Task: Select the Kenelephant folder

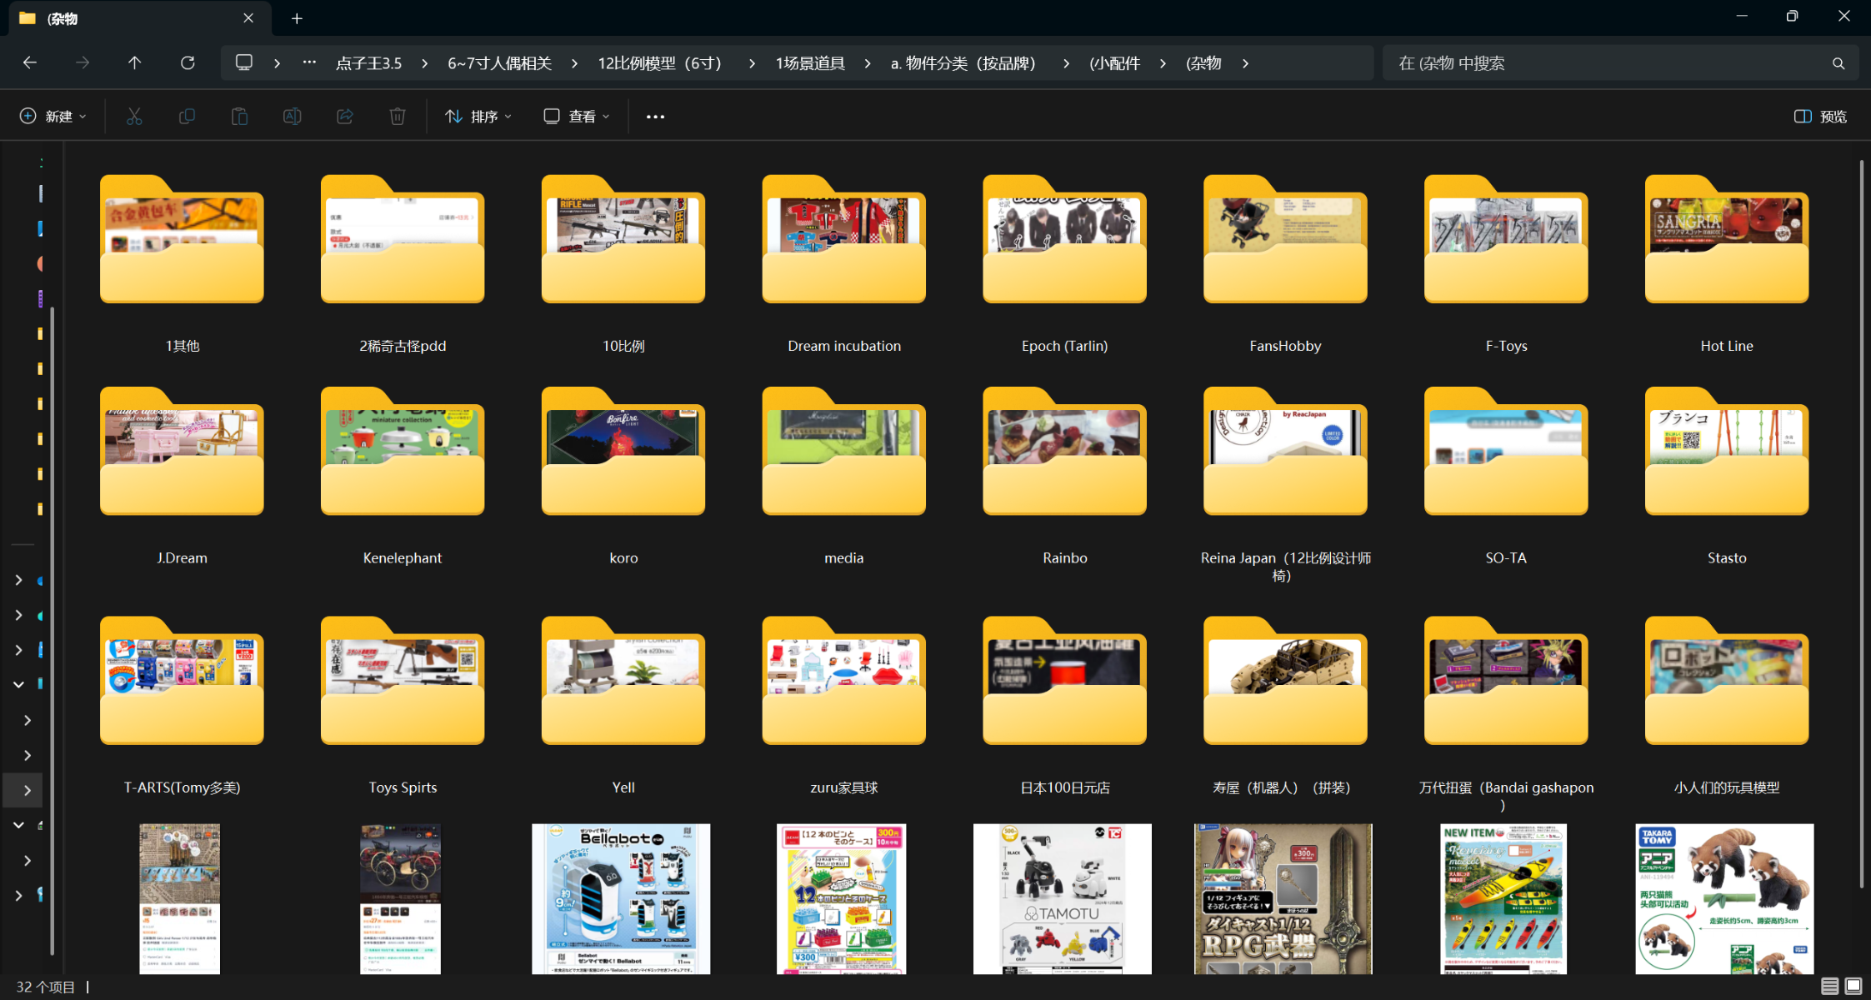Action: pos(403,475)
